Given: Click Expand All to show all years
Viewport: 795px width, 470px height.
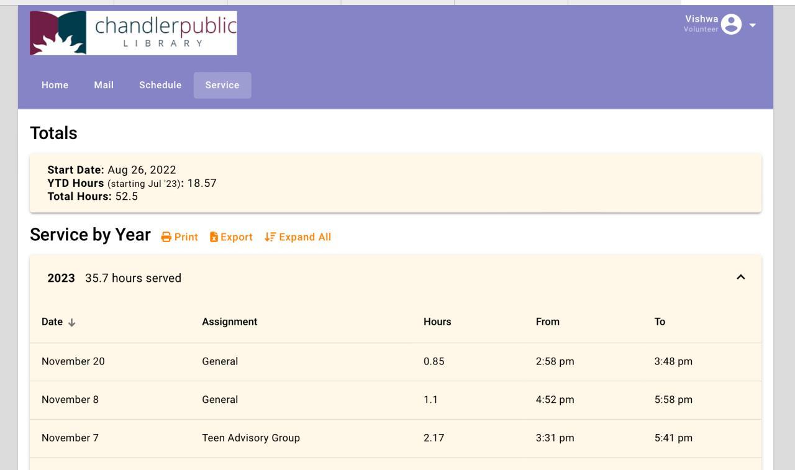Looking at the screenshot, I should 298,237.
